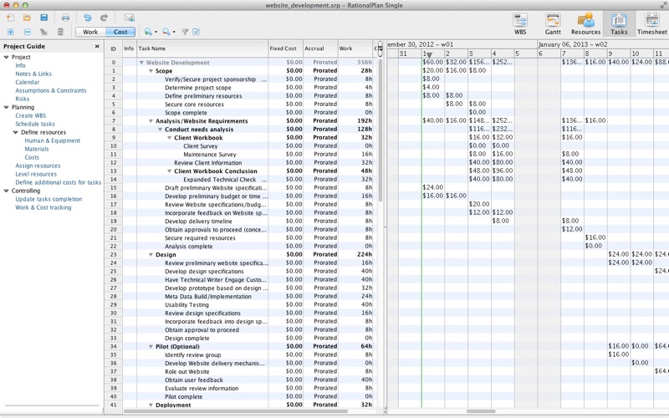The image size is (669, 418).
Task: Open a project file with folder icon
Action: tap(27, 18)
